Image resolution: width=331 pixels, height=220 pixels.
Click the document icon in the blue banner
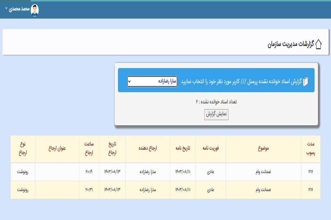pos(305,81)
